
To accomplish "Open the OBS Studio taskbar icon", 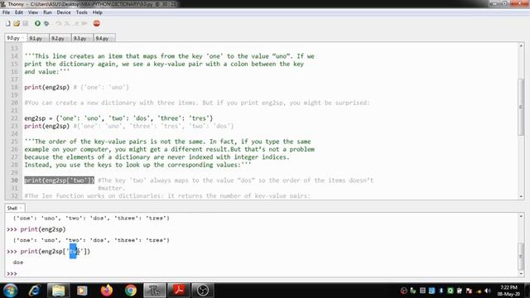I will coord(203,291).
